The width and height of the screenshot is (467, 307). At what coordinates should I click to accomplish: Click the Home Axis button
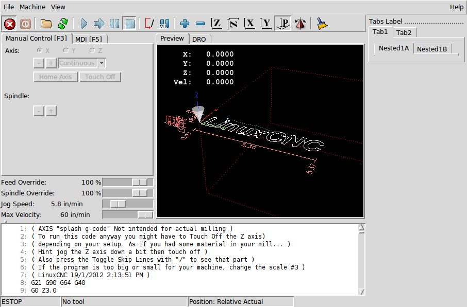(55, 77)
